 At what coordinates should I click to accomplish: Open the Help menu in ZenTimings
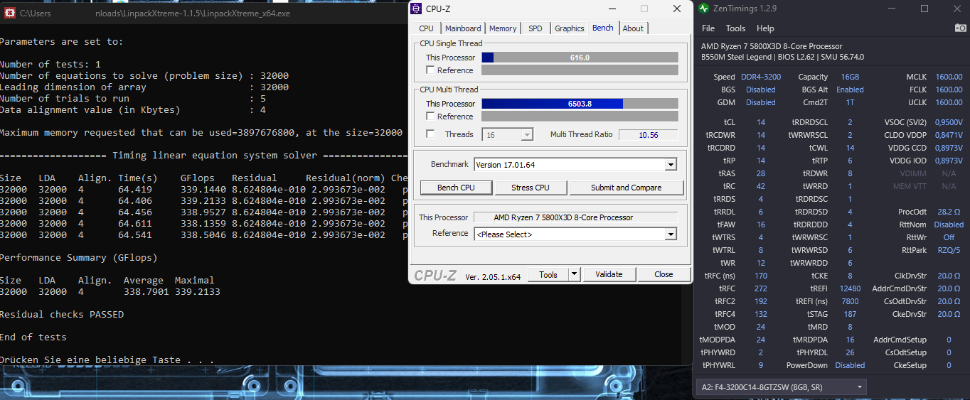pyautogui.click(x=765, y=28)
